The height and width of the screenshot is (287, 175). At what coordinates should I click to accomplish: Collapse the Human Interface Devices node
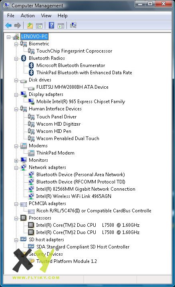pos(16,109)
